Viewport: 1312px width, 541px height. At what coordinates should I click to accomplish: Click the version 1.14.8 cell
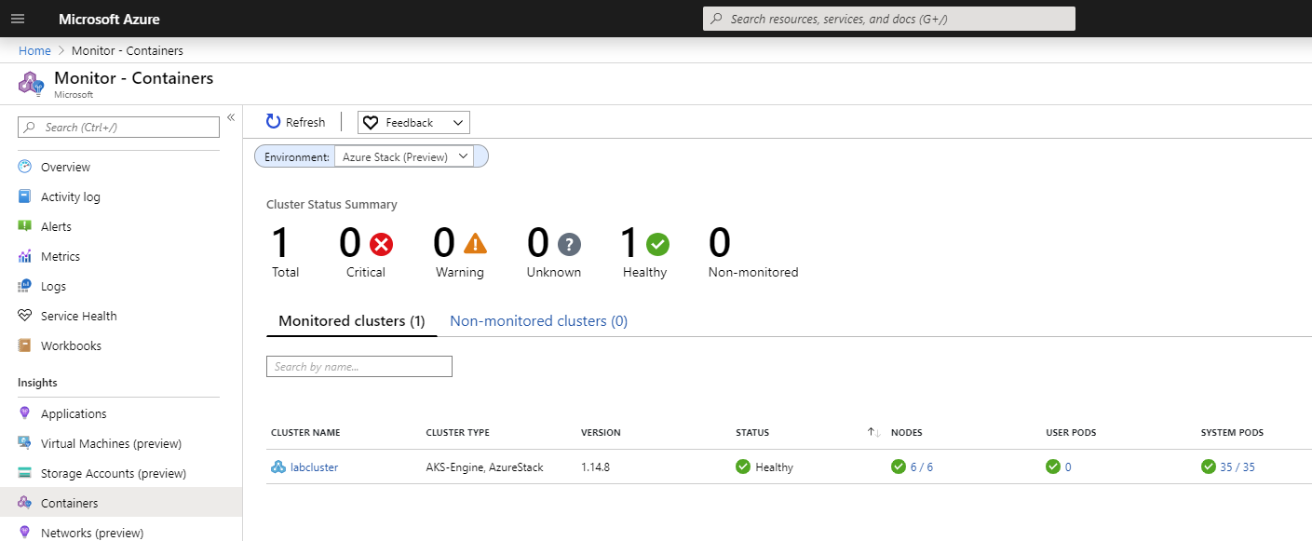click(595, 467)
